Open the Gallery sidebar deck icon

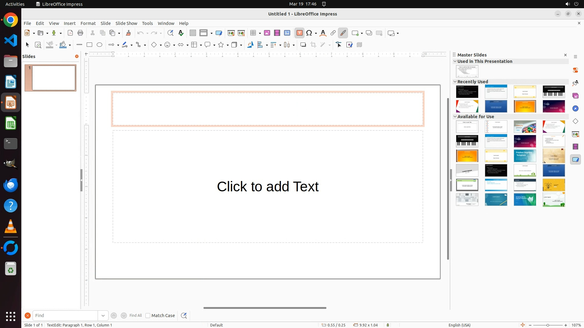(x=575, y=96)
